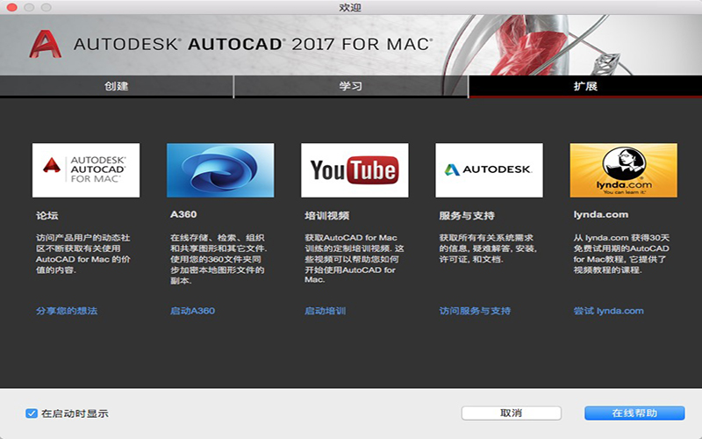Follow the 启动培训 link
The image size is (702, 439).
[x=325, y=311]
